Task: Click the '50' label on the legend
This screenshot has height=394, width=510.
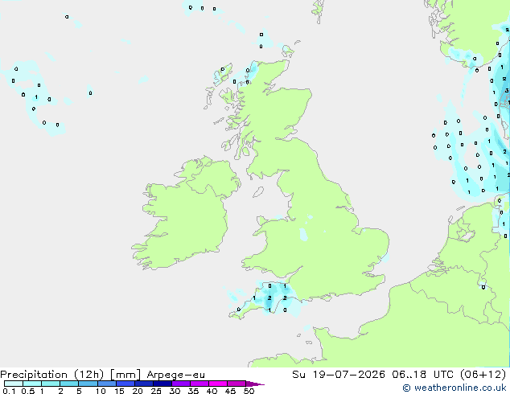Action: tap(249, 391)
